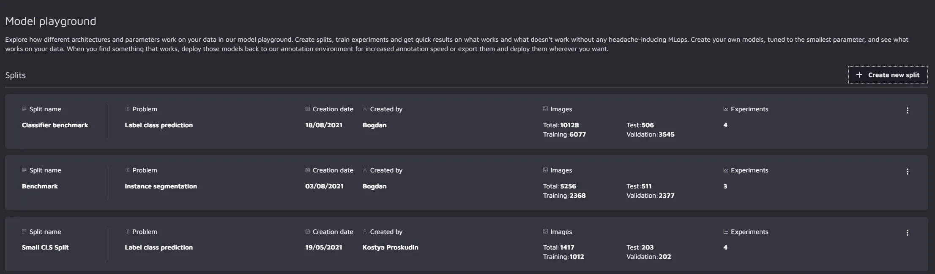935x274 pixels.
Task: Click Experiments chart icon in Classifier benchmark row
Action: tap(726, 109)
